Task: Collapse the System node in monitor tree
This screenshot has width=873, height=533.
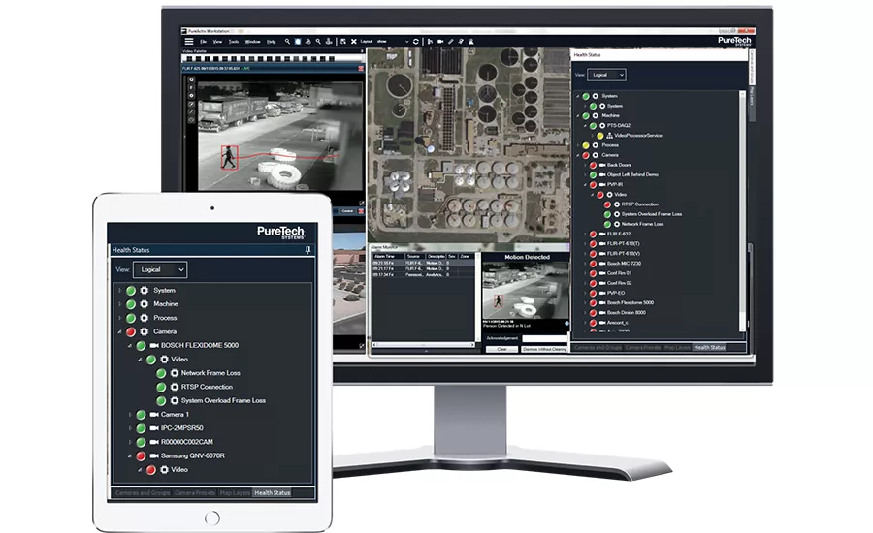Action: pyautogui.click(x=578, y=96)
